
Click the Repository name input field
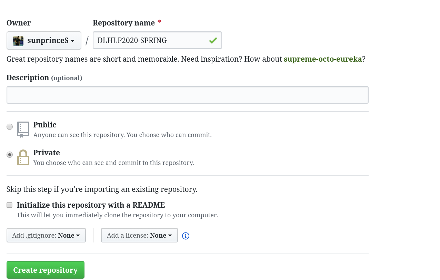[157, 40]
